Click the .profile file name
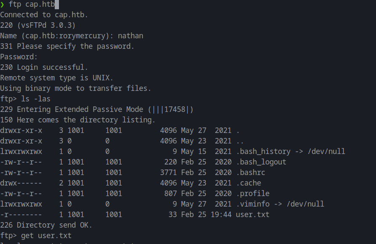Screen dimensions: 376x244 (253, 194)
